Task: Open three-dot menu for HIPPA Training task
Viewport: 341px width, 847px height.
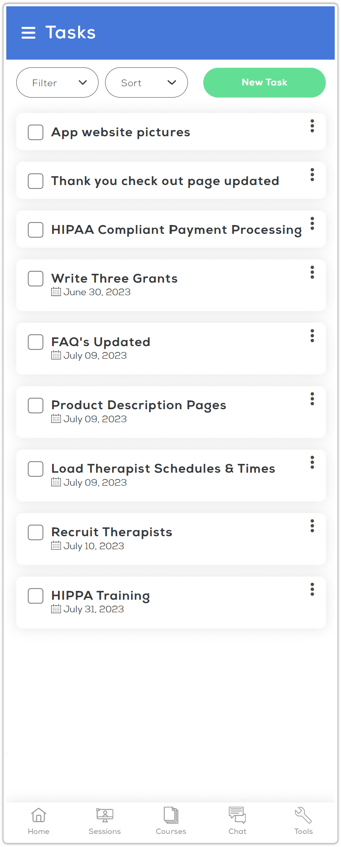Action: click(312, 589)
